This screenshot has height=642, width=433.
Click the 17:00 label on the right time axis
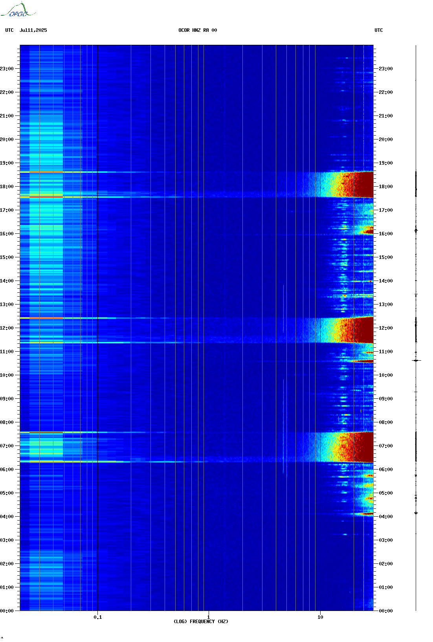pos(386,210)
